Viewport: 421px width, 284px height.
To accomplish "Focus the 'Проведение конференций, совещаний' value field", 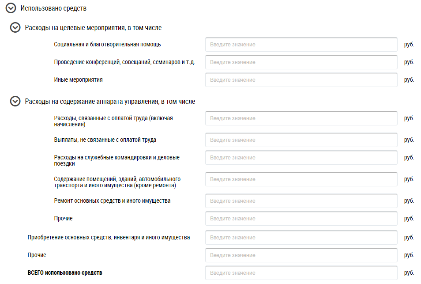I will (x=301, y=62).
